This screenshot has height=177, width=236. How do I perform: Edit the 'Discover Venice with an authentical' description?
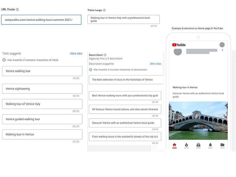pyautogui.click(x=125, y=123)
